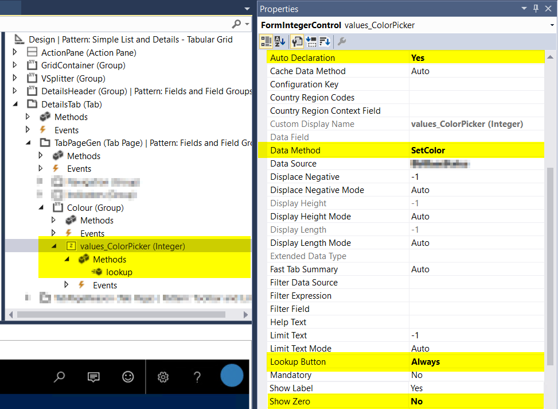This screenshot has height=409, width=558.
Task: Click the Configuration Key value field
Action: point(477,84)
